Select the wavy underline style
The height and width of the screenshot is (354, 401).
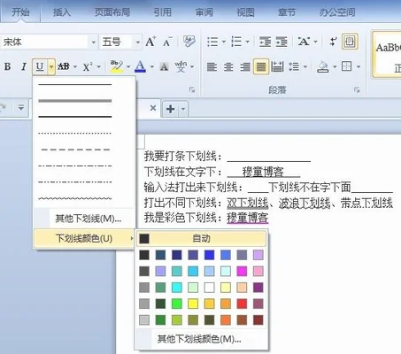tap(75, 198)
